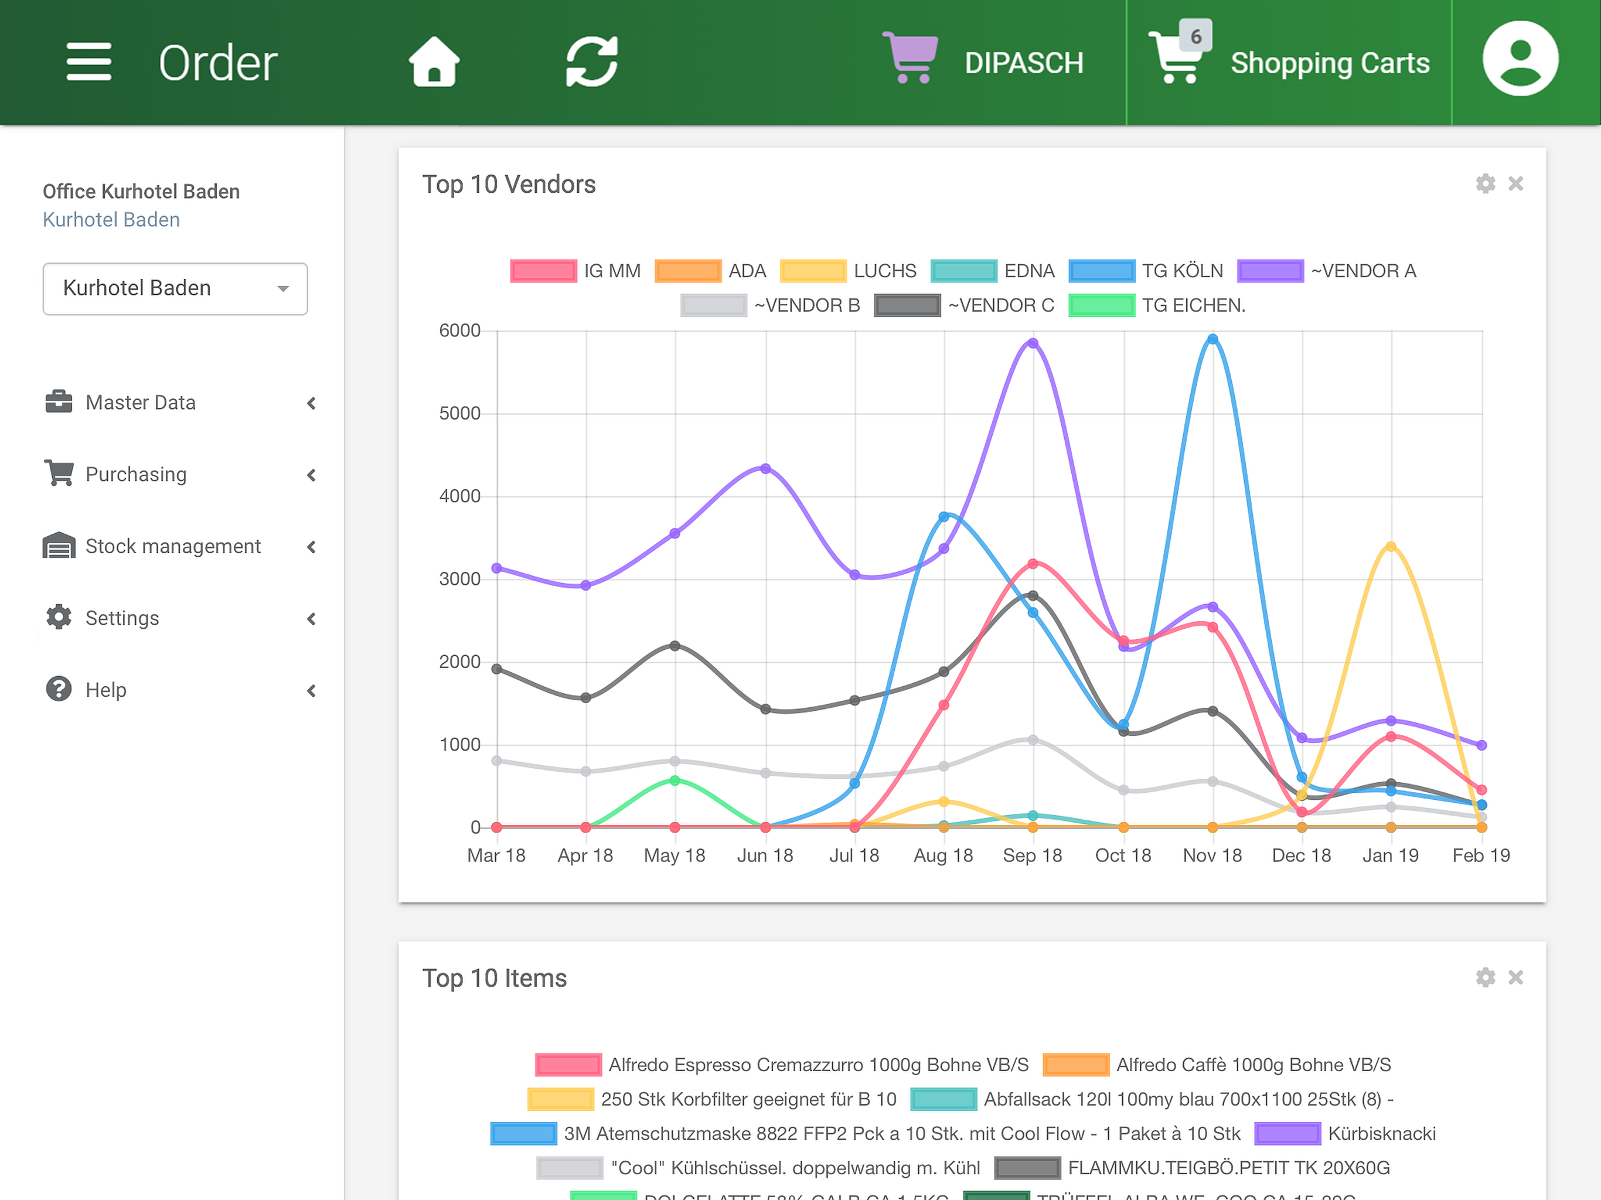
Task: Go to home via house icon
Action: tap(434, 62)
